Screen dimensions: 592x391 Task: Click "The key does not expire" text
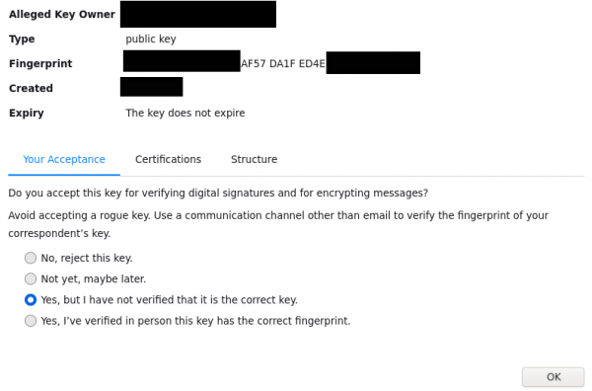click(185, 113)
